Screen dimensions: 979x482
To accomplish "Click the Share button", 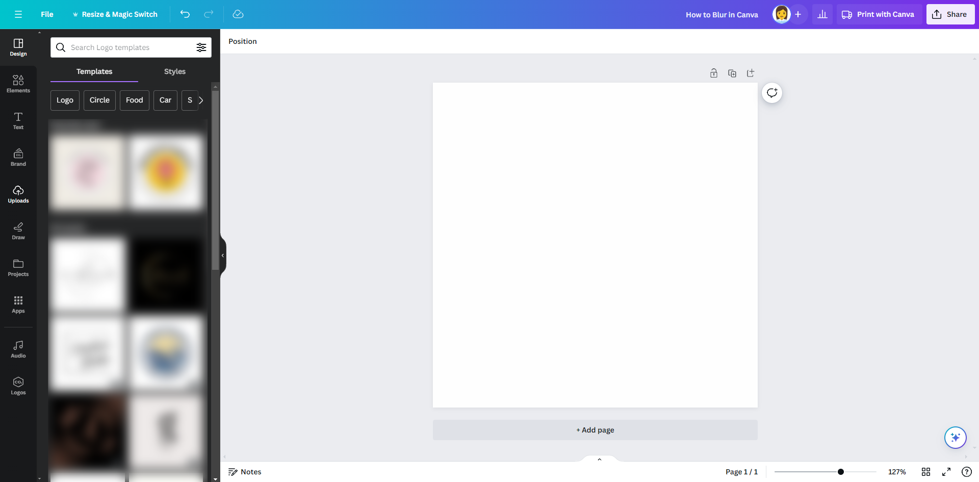I will (x=950, y=14).
